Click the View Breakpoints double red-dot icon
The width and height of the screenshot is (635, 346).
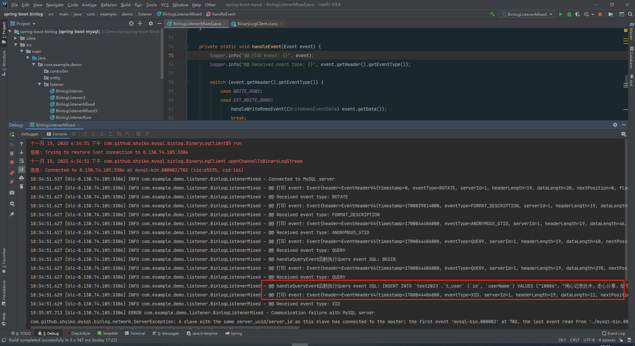[12, 173]
